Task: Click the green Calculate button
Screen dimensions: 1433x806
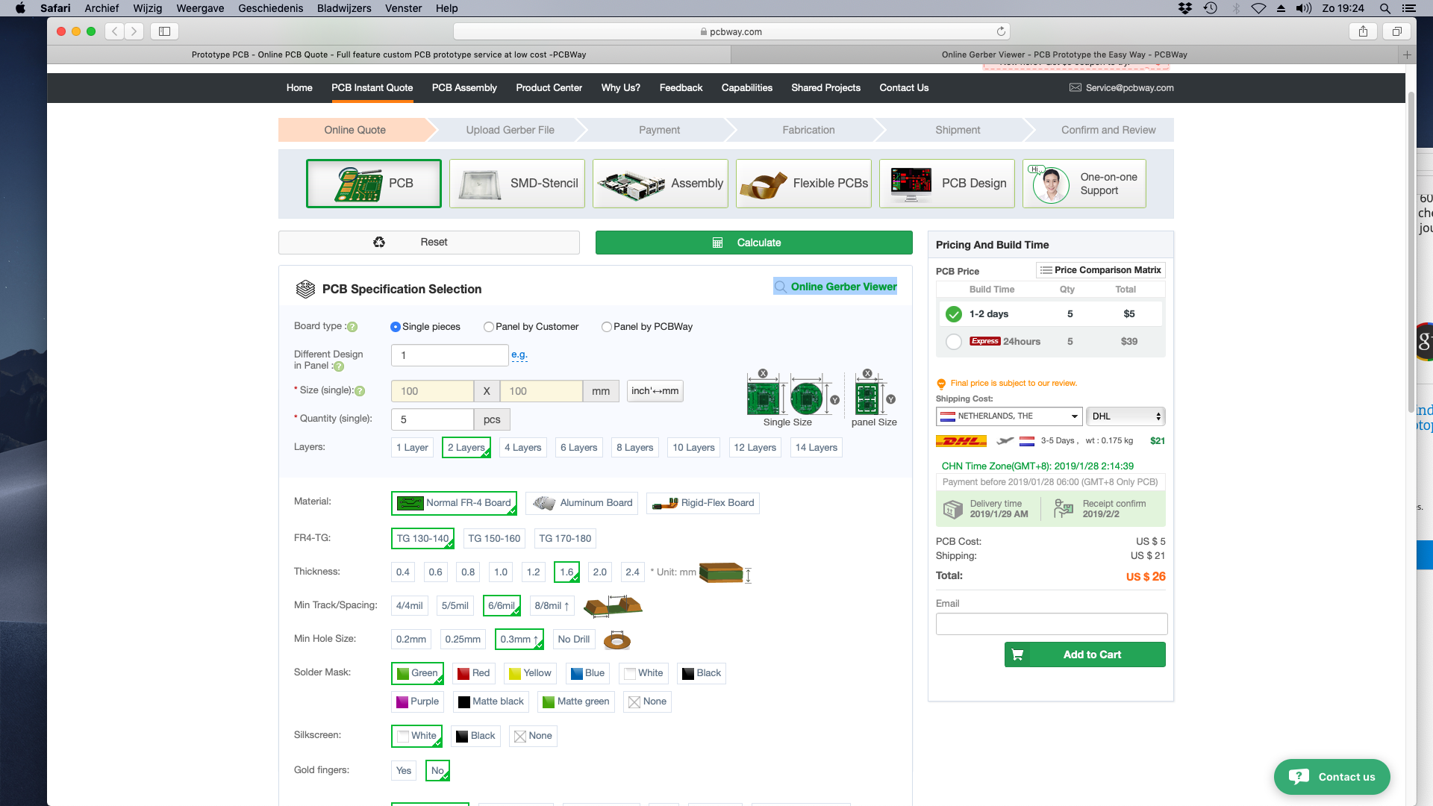Action: click(754, 243)
